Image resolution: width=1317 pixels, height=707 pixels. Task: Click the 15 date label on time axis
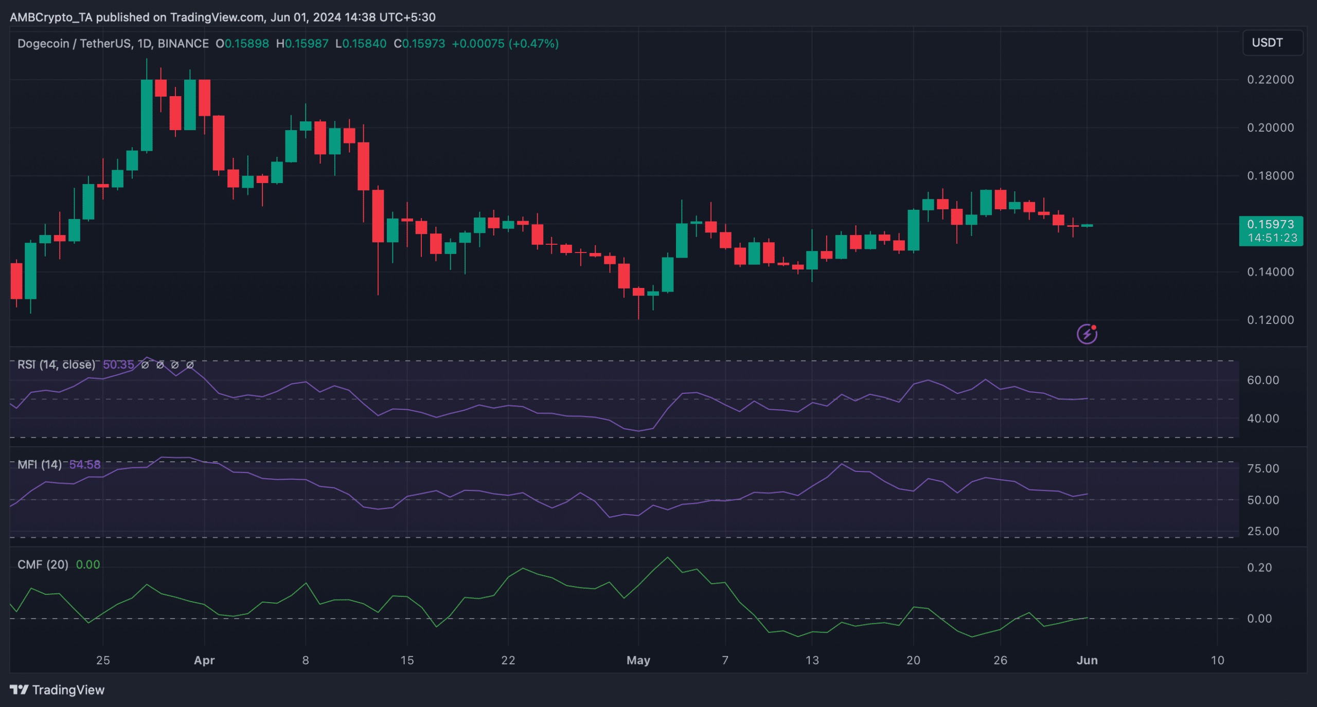tap(407, 661)
